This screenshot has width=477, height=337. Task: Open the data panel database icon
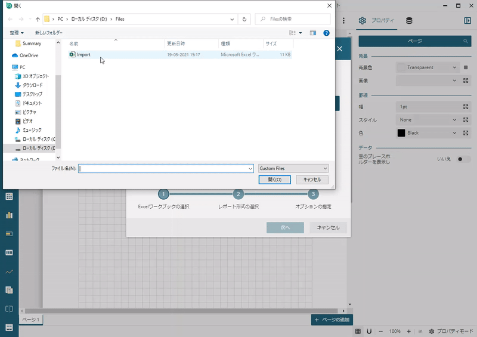[x=409, y=21]
